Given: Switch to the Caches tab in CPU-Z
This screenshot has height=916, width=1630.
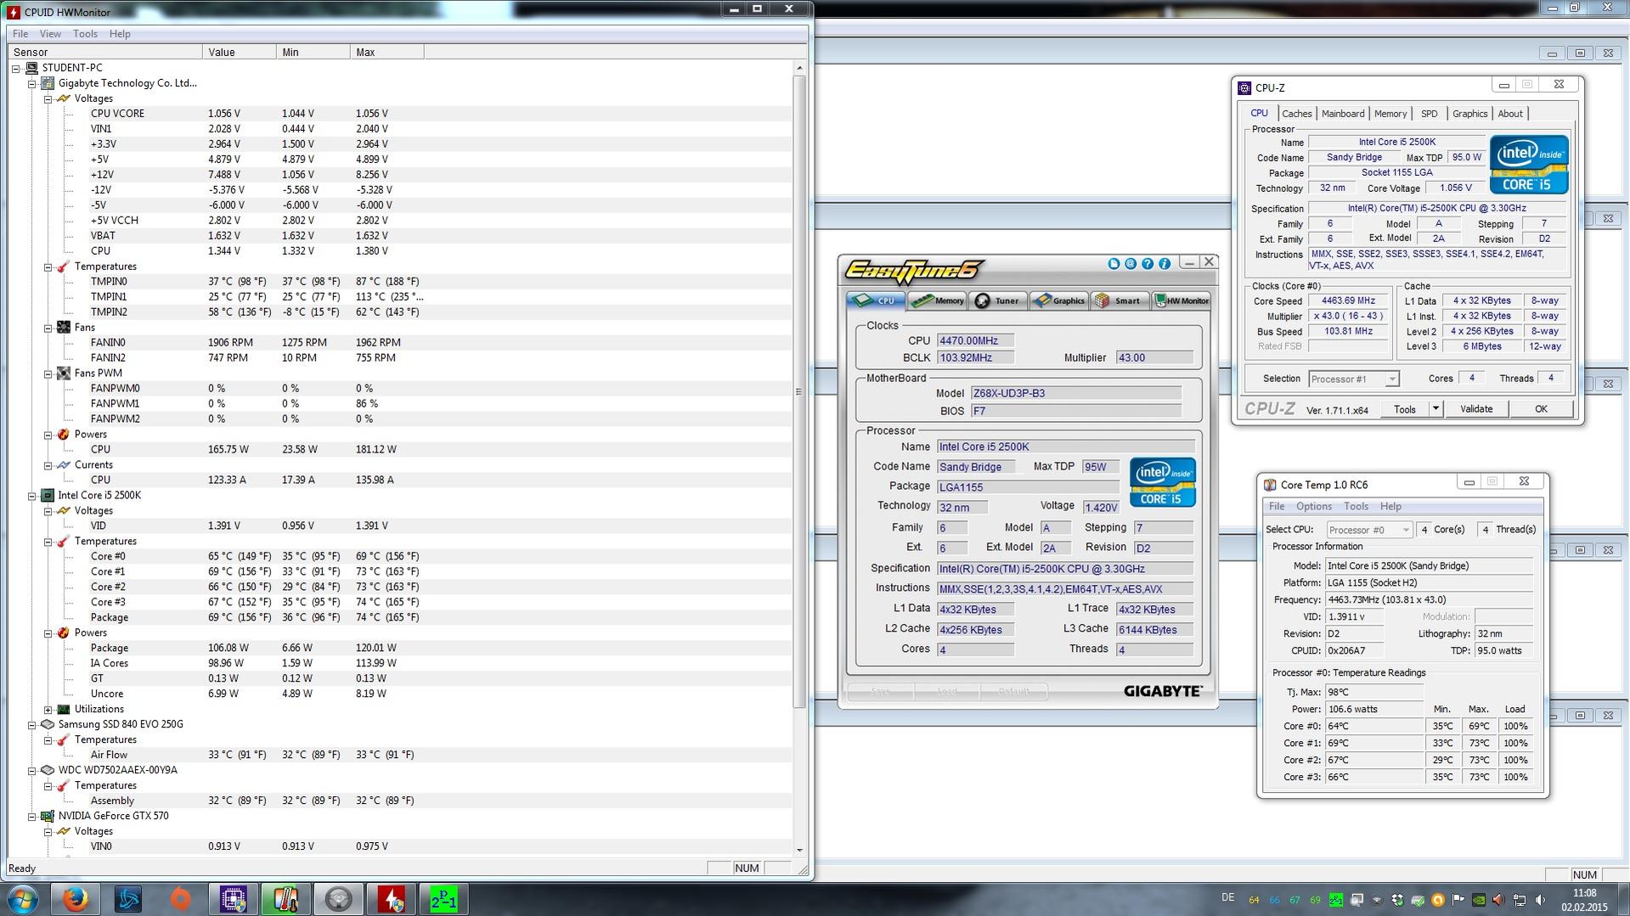Looking at the screenshot, I should [x=1297, y=114].
